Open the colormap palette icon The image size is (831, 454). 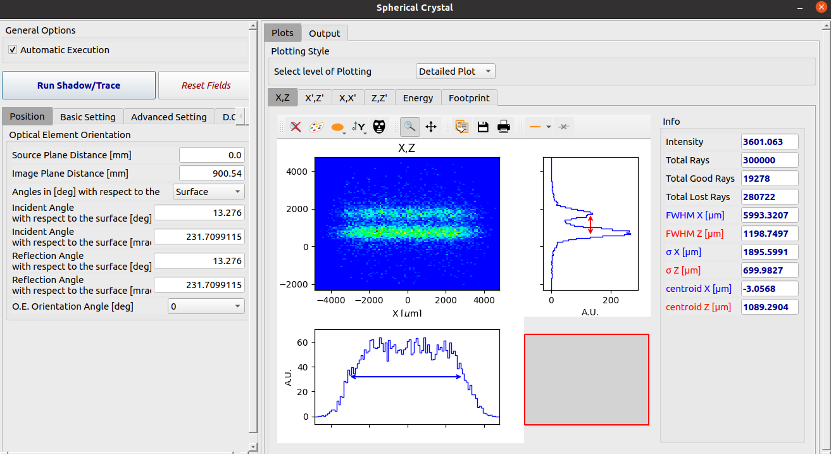(x=316, y=127)
